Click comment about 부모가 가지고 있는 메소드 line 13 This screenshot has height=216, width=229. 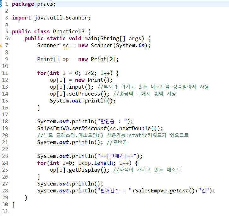(x=153, y=87)
